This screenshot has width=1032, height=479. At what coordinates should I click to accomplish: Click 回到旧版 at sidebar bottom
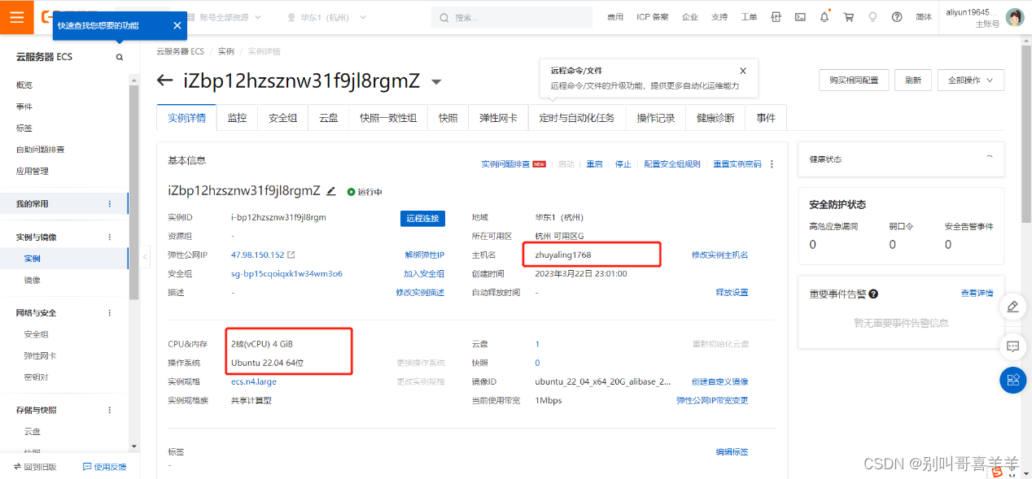35,467
